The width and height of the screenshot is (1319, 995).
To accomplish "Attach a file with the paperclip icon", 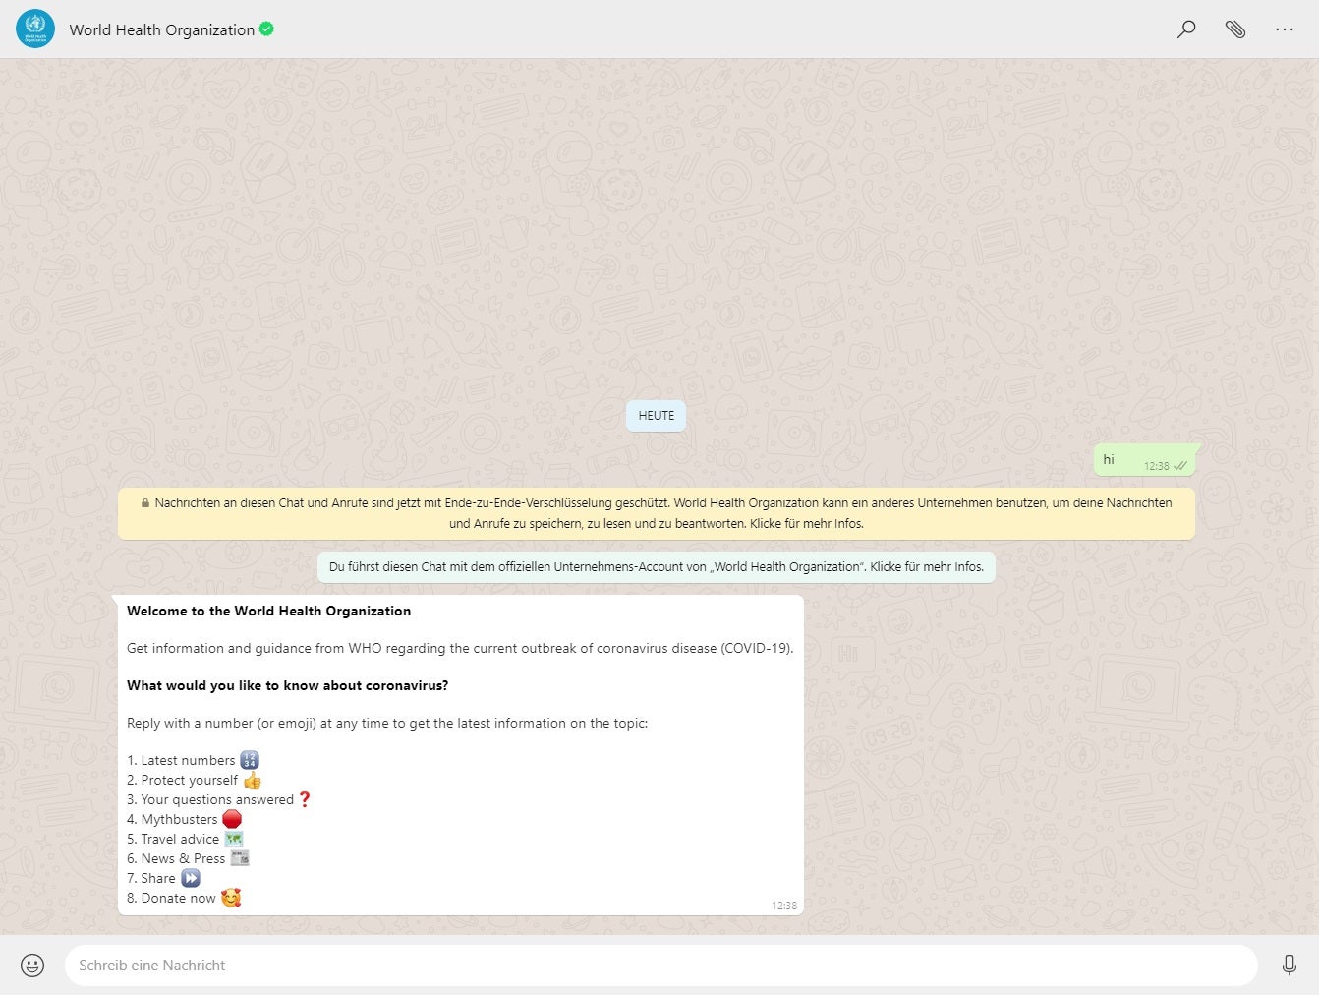I will click(1235, 29).
